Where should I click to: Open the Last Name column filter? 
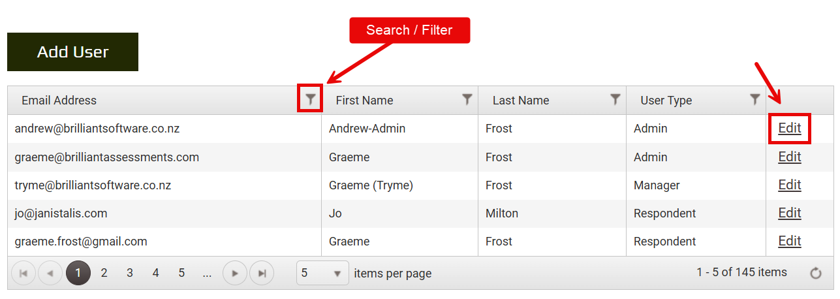pyautogui.click(x=615, y=99)
